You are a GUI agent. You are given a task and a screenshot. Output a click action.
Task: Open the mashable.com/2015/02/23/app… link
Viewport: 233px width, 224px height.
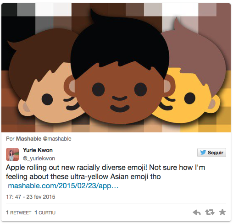(x=63, y=186)
